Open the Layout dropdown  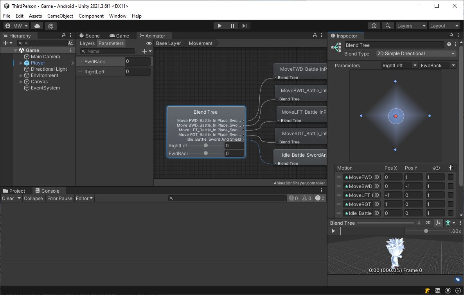click(444, 26)
